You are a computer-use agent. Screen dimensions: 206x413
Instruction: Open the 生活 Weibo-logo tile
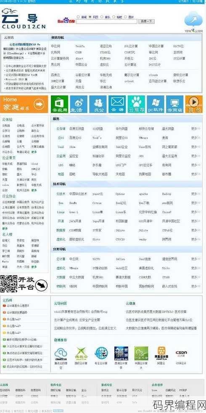click(x=79, y=104)
